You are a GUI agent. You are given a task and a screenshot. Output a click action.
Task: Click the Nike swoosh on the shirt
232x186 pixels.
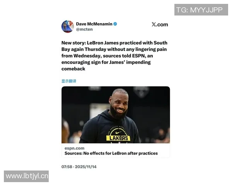[118, 132]
